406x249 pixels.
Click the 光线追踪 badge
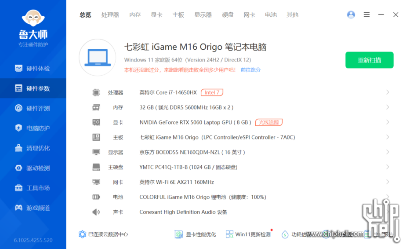[269, 122]
